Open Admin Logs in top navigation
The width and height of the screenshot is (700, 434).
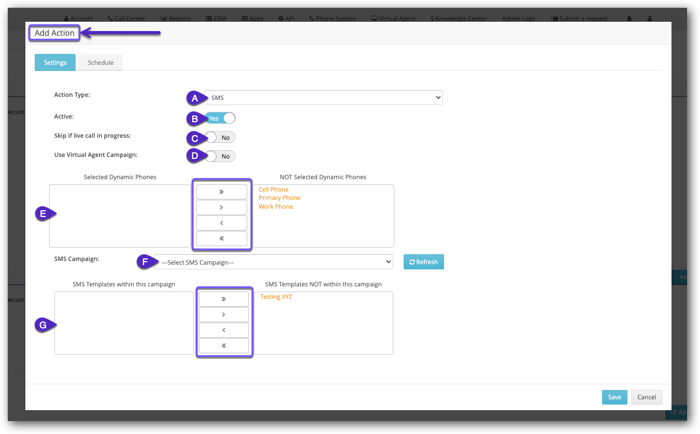point(518,19)
